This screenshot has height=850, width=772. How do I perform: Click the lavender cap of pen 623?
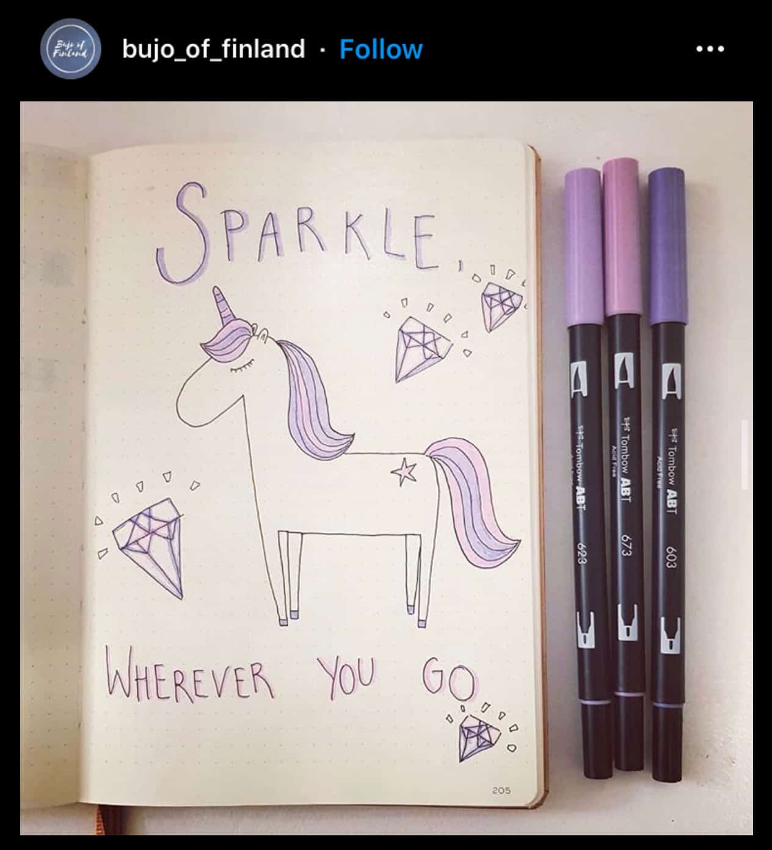coord(583,247)
